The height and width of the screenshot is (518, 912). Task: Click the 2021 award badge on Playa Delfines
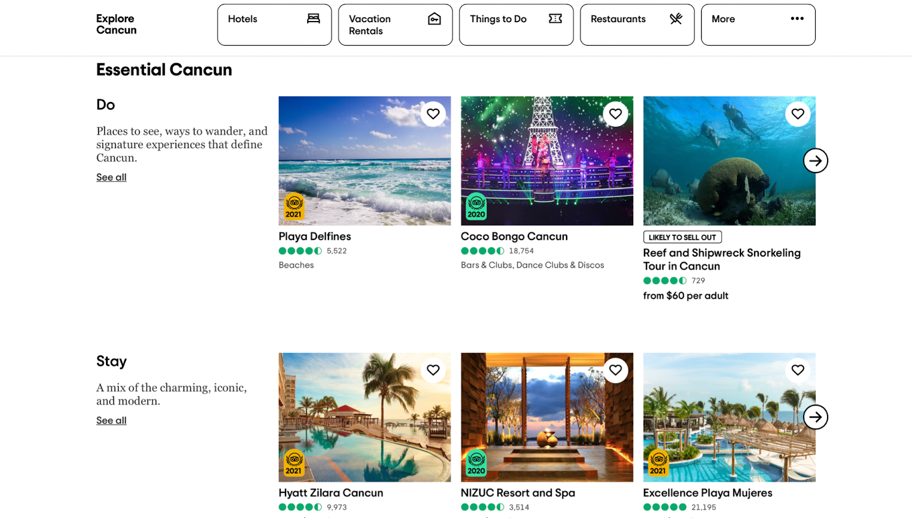(294, 206)
